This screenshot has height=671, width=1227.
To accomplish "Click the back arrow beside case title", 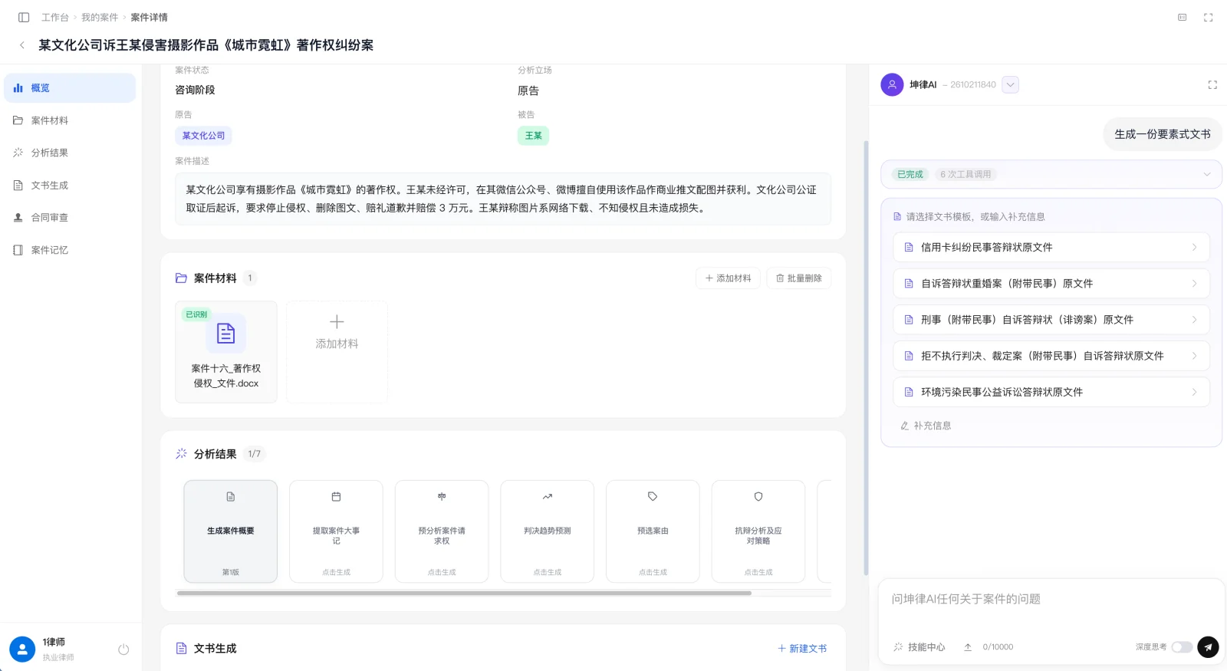I will [x=22, y=45].
